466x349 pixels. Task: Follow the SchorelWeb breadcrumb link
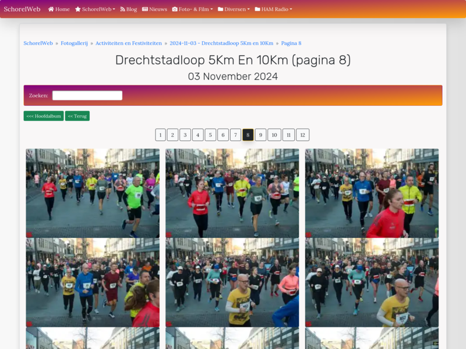[38, 43]
